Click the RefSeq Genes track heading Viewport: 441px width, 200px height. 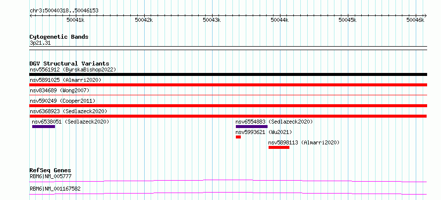(x=51, y=170)
